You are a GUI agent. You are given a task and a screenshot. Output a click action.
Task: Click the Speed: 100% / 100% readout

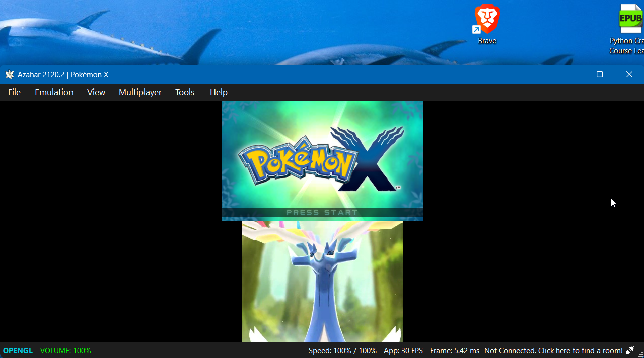pyautogui.click(x=342, y=351)
